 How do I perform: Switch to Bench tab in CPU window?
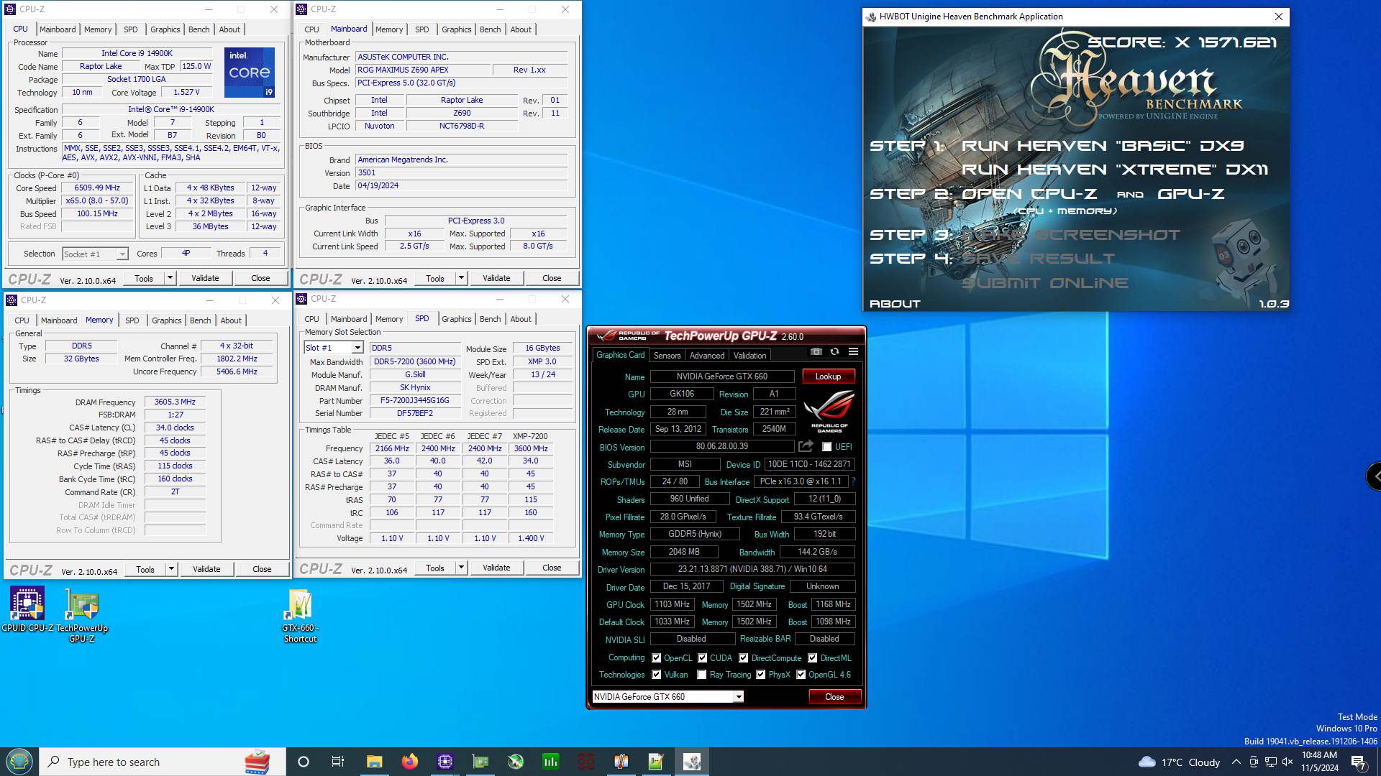tap(199, 29)
